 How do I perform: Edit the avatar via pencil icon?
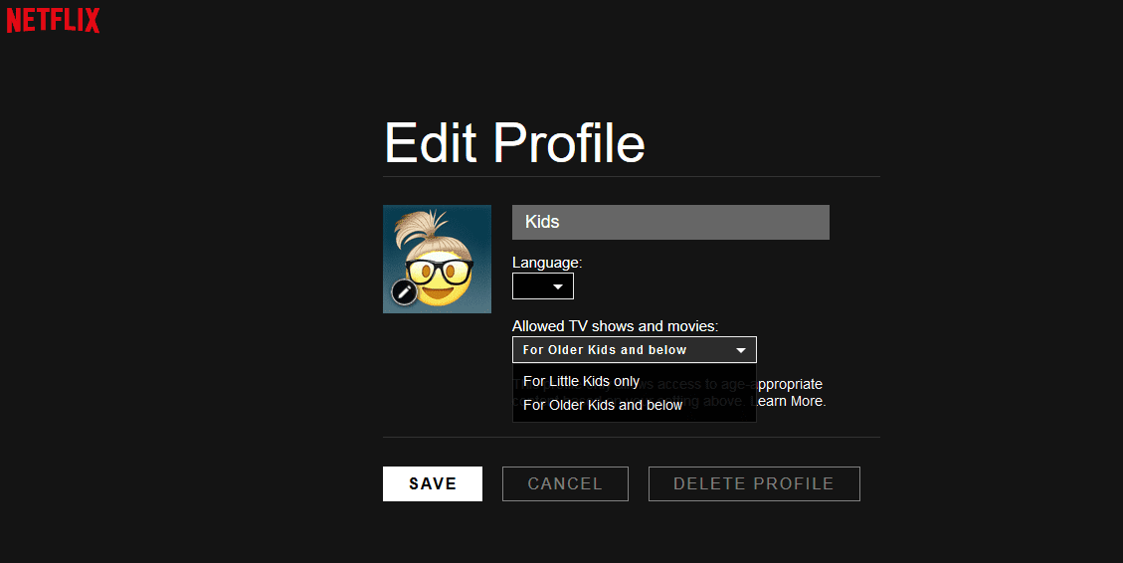[404, 291]
